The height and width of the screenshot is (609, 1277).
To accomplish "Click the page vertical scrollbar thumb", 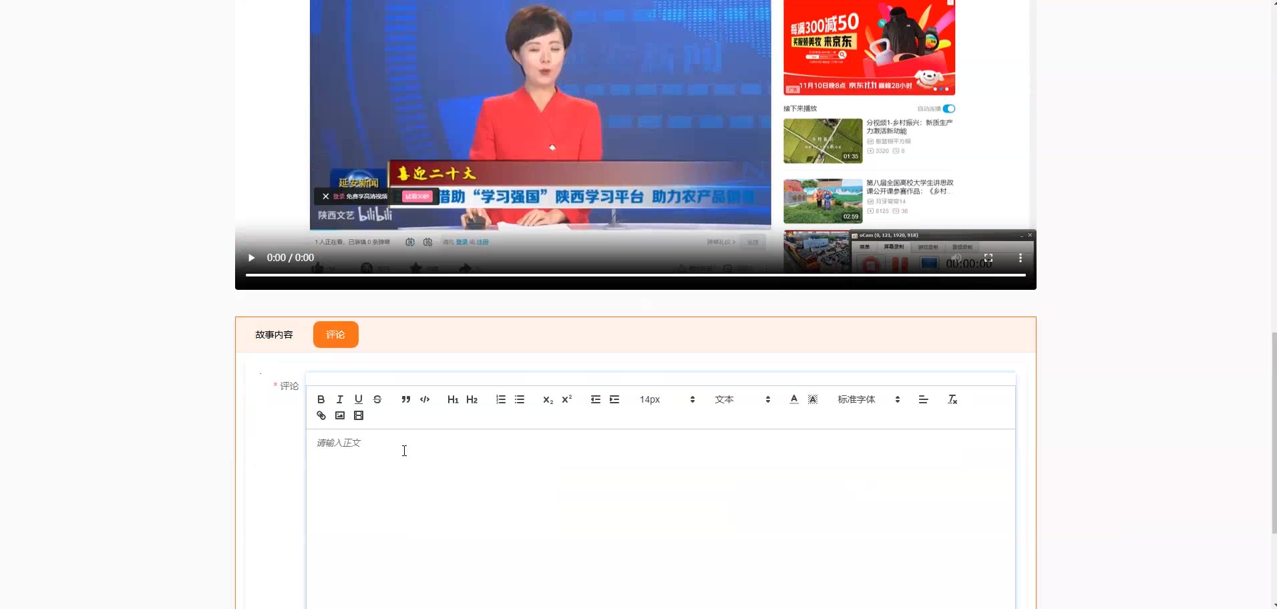I will click(x=1274, y=433).
